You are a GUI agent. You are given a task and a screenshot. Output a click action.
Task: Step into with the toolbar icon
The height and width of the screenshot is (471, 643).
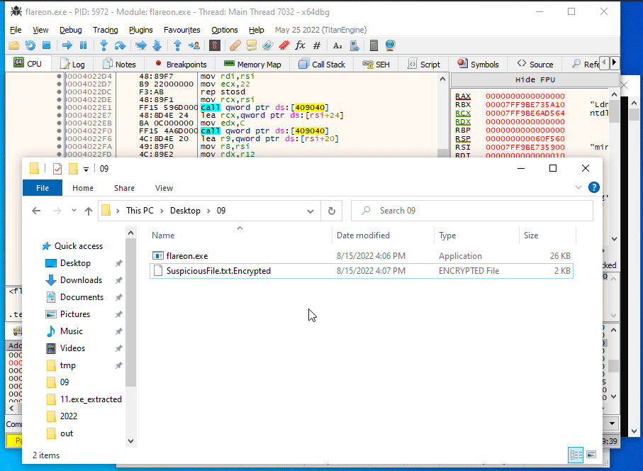tap(104, 45)
